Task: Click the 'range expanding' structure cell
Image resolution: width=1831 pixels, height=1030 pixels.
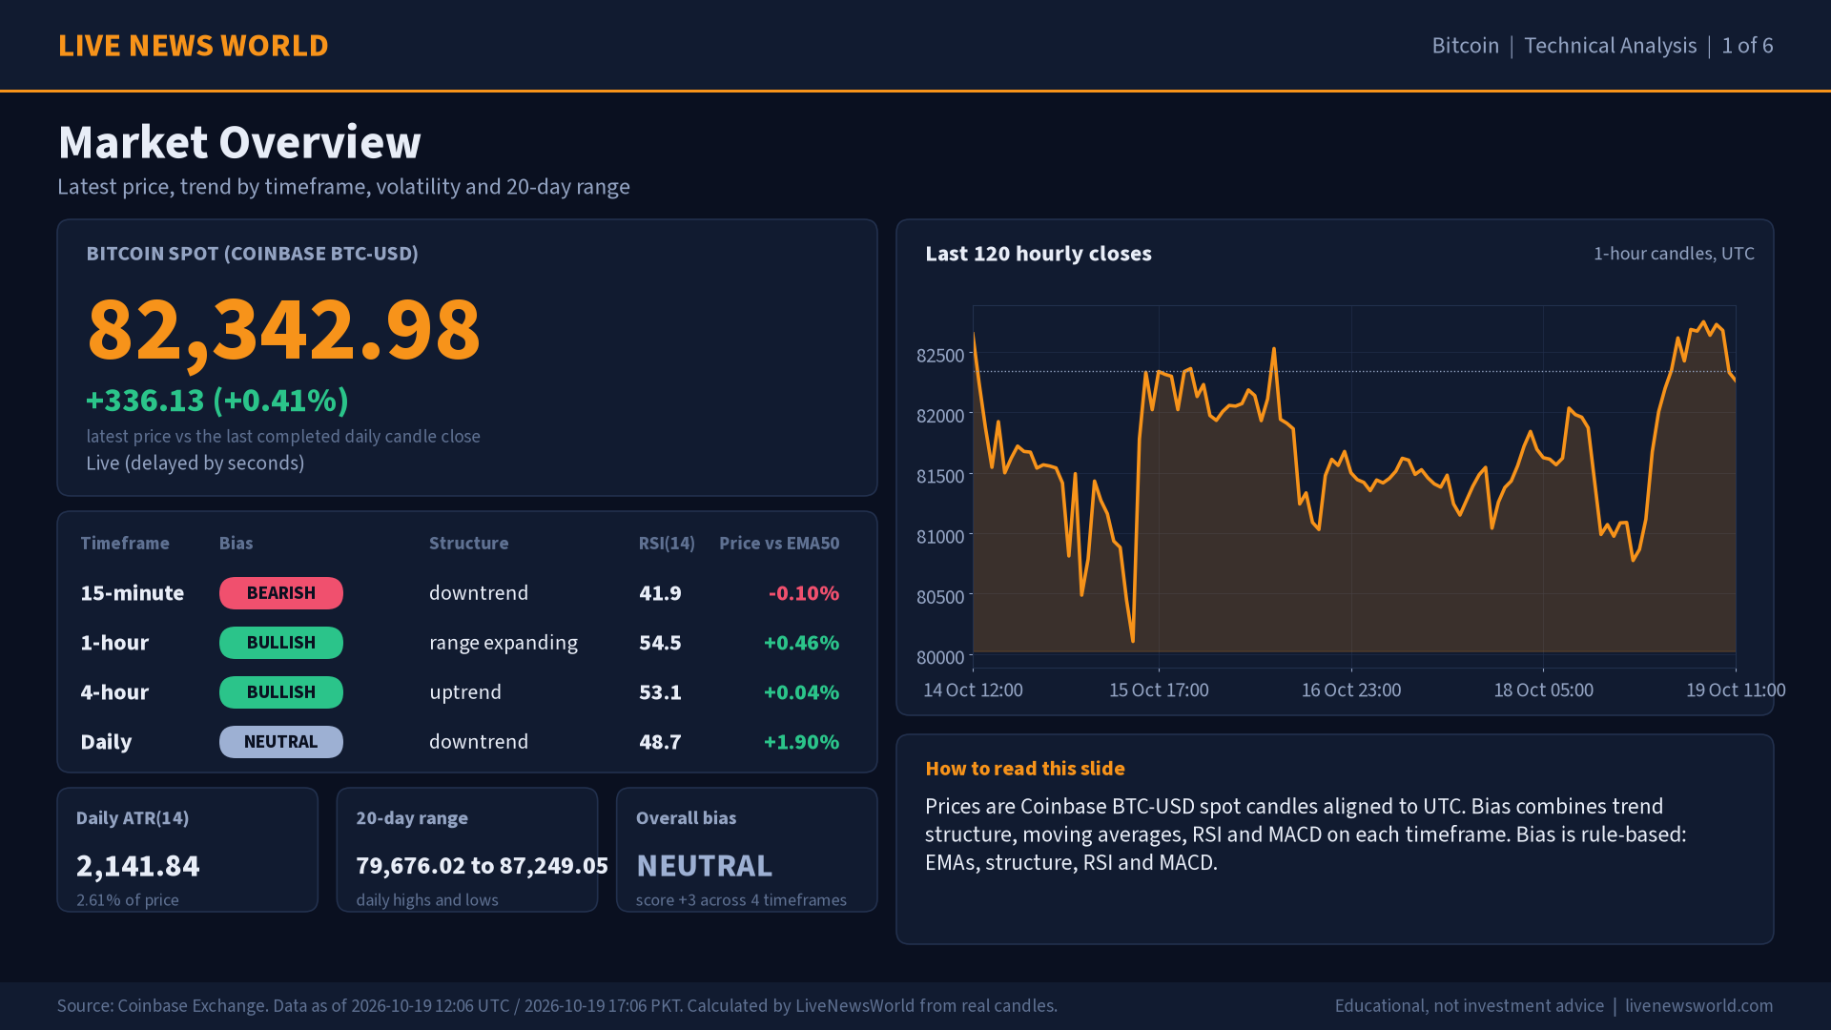Action: click(504, 644)
